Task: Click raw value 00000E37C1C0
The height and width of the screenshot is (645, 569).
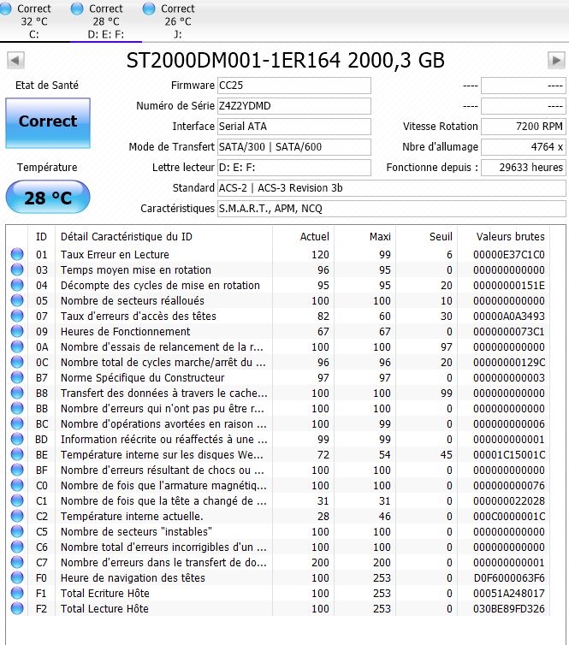Action: point(509,255)
